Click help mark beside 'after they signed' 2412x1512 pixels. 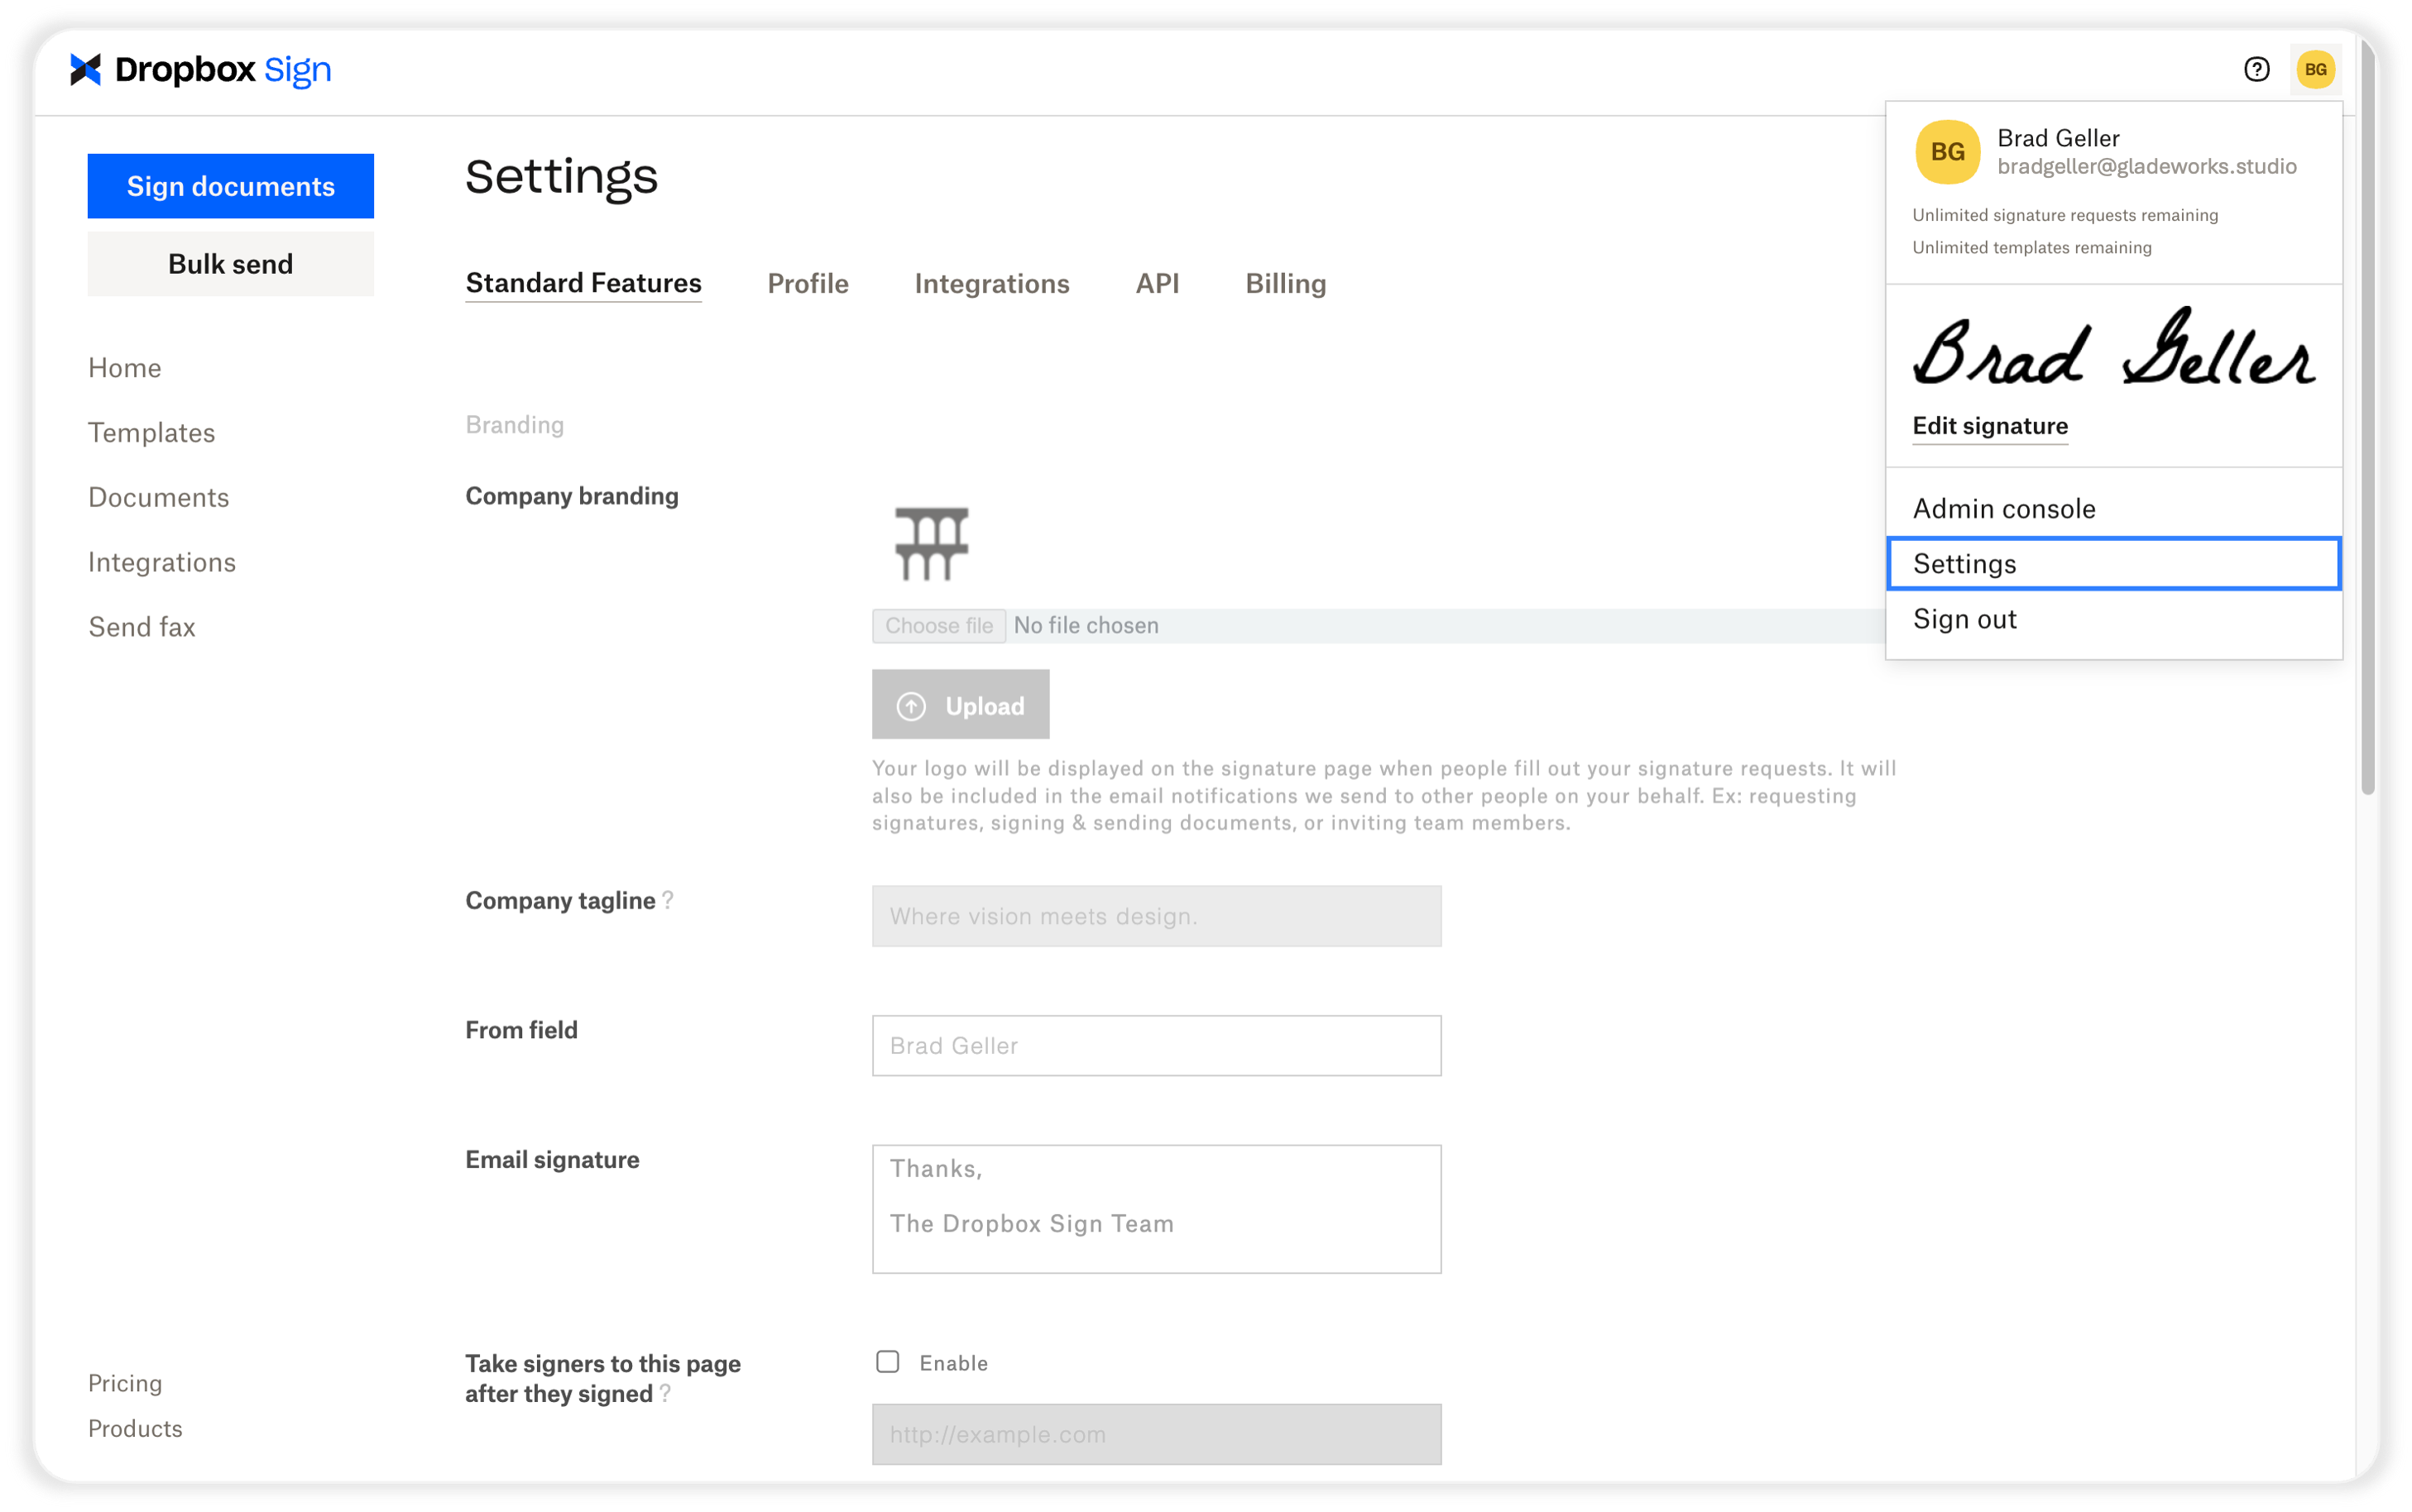665,1393
